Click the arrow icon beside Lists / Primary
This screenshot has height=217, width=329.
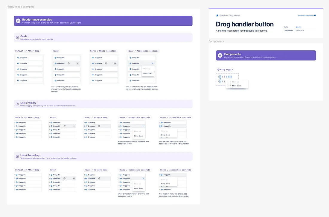[17, 104]
